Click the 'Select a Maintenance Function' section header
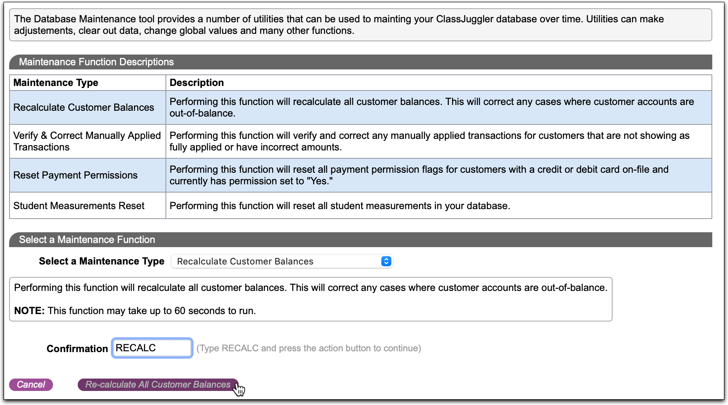Viewport: 728px width, 405px height. tap(361, 240)
